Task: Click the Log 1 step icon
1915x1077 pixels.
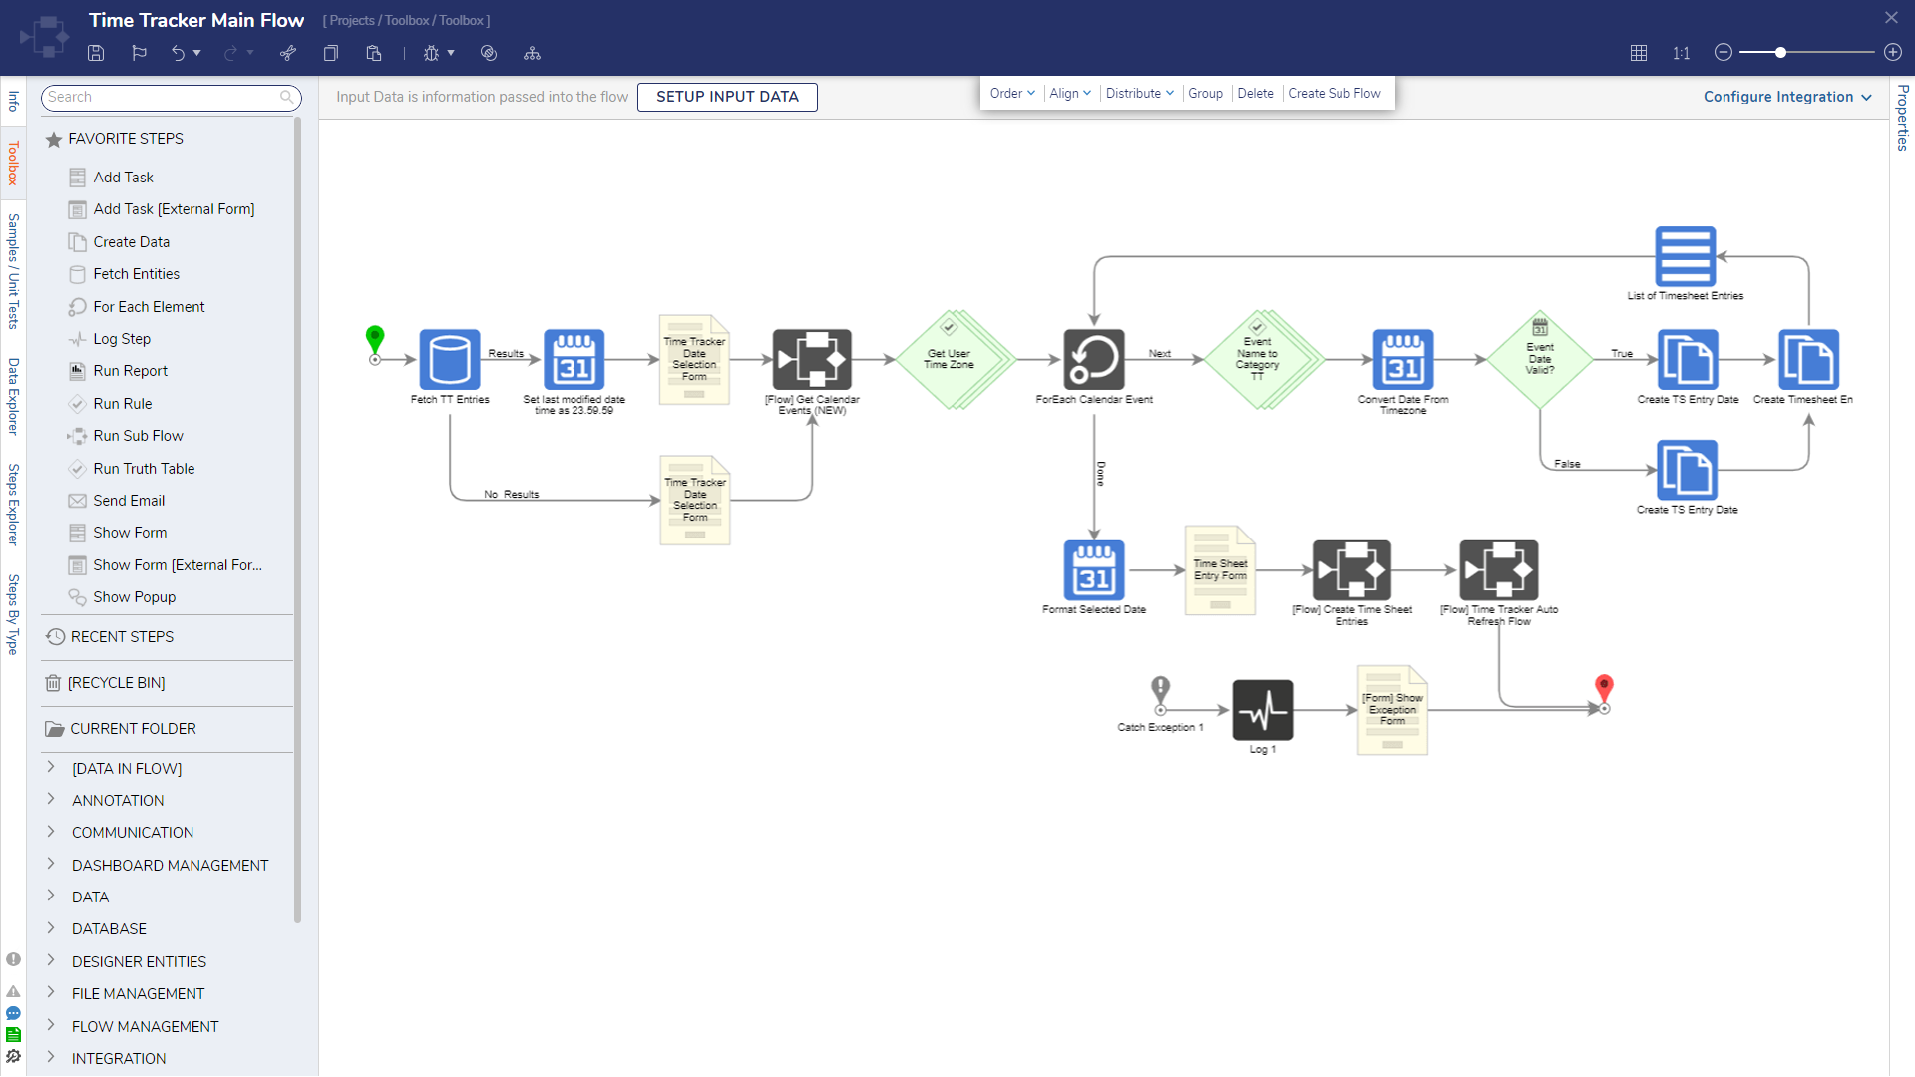Action: click(1262, 710)
